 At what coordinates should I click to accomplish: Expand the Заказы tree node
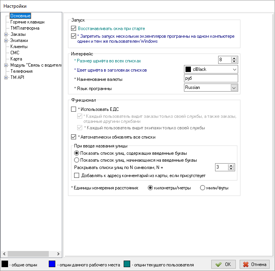(x=6, y=34)
